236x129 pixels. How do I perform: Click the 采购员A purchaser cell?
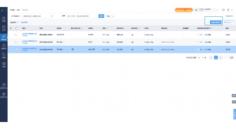[x=91, y=35]
